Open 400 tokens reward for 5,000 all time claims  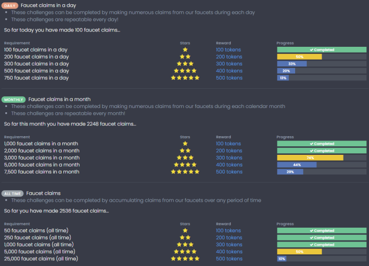point(229,252)
